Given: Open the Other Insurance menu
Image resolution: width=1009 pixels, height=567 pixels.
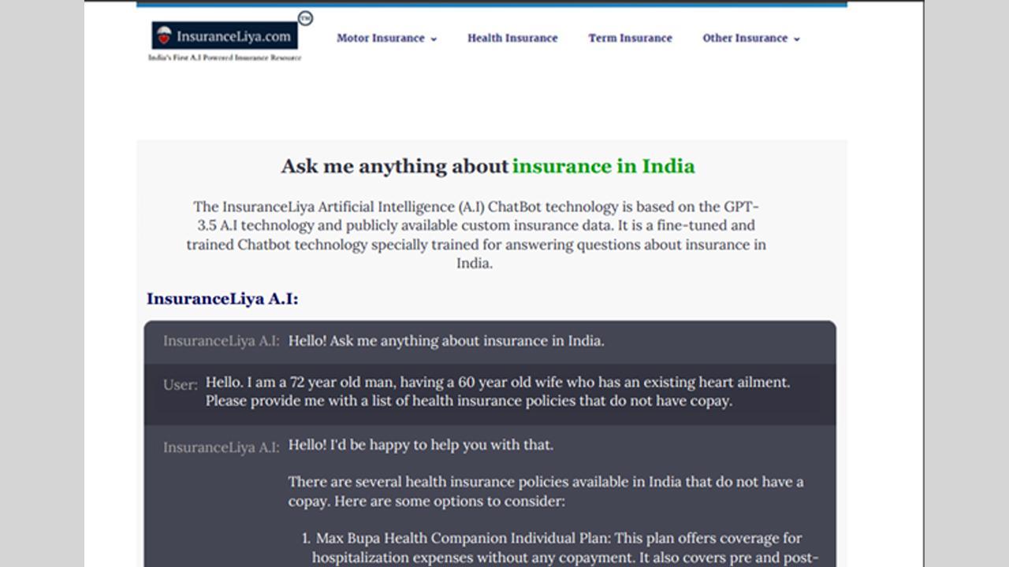Looking at the screenshot, I should pyautogui.click(x=751, y=38).
